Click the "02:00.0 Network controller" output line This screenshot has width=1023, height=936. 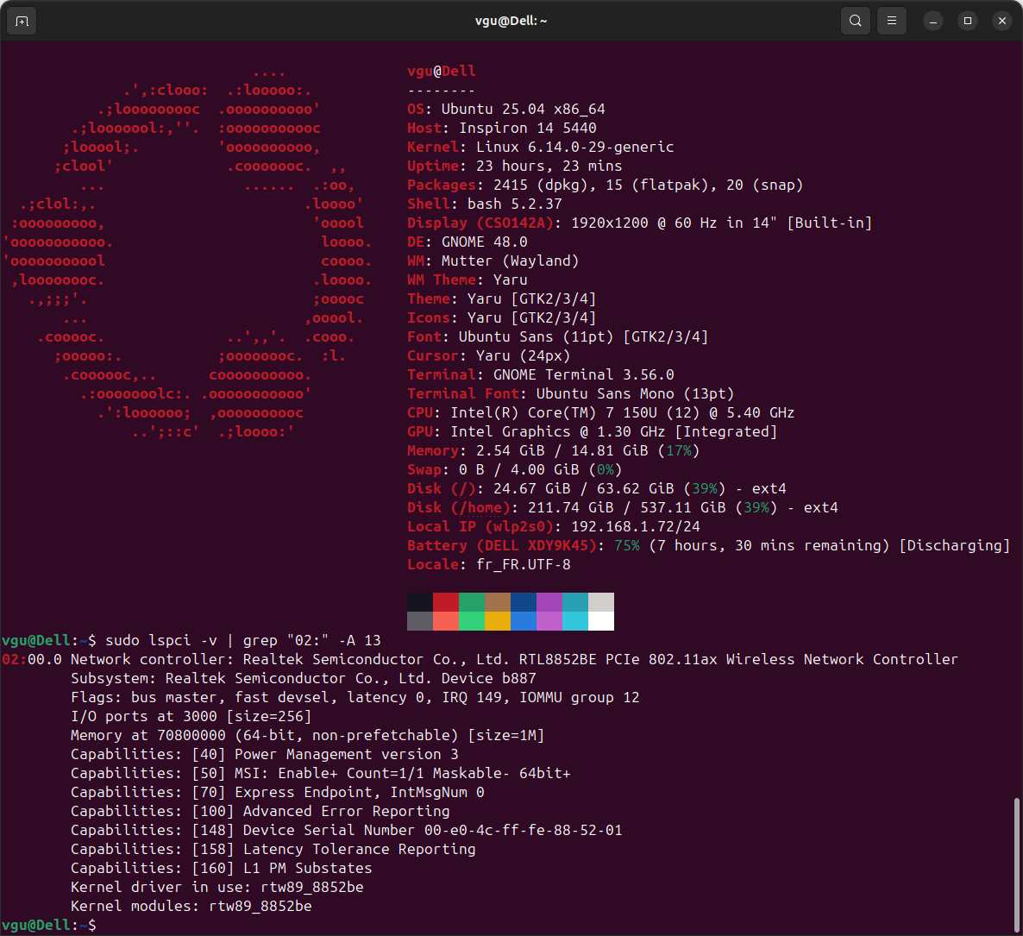click(x=480, y=659)
